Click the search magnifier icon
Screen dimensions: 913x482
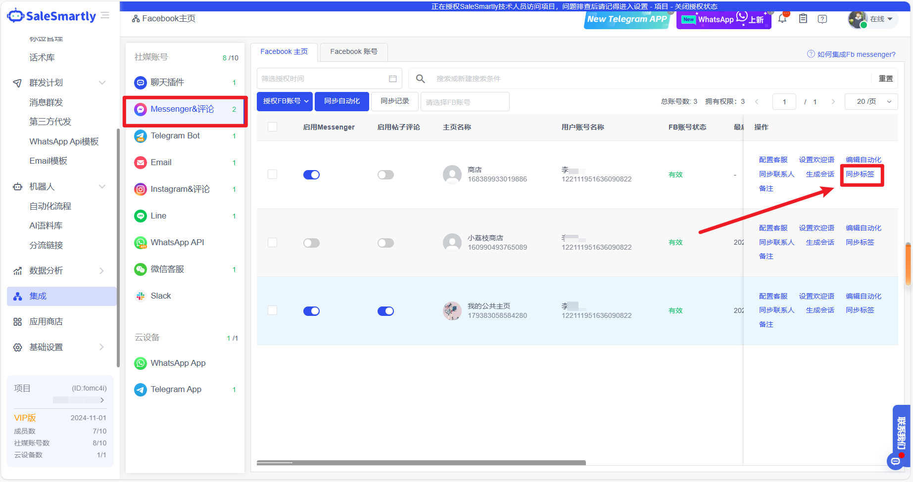(x=421, y=79)
